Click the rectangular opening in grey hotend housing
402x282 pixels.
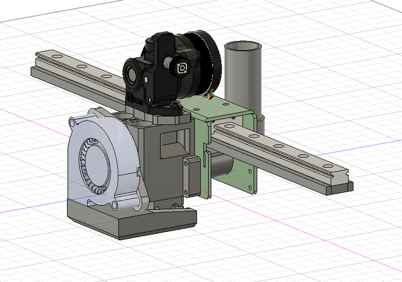pyautogui.click(x=174, y=143)
